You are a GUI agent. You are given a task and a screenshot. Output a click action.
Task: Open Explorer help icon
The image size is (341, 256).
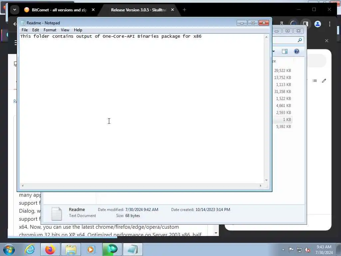[296, 51]
